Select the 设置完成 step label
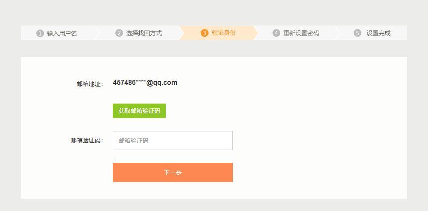Viewport: 428px width, 211px height. coord(378,33)
